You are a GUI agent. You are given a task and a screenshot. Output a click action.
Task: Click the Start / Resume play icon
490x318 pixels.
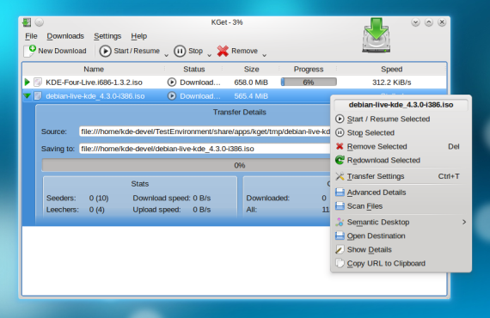[106, 51]
